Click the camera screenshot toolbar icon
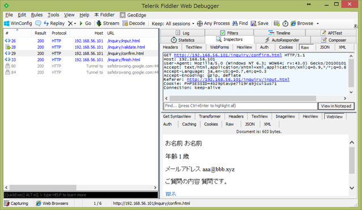 276,23
